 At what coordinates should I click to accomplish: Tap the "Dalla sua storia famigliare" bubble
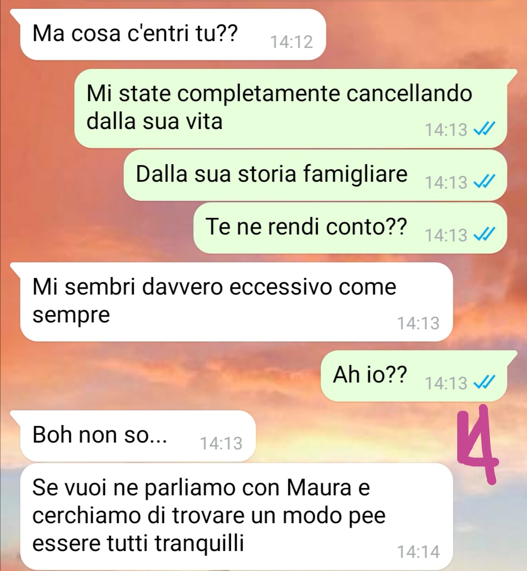315,175
